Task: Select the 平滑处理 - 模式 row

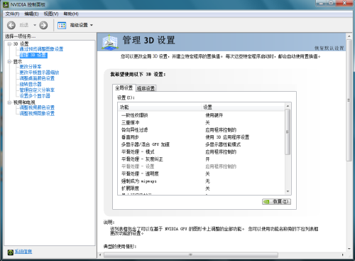Action: [x=202, y=152]
